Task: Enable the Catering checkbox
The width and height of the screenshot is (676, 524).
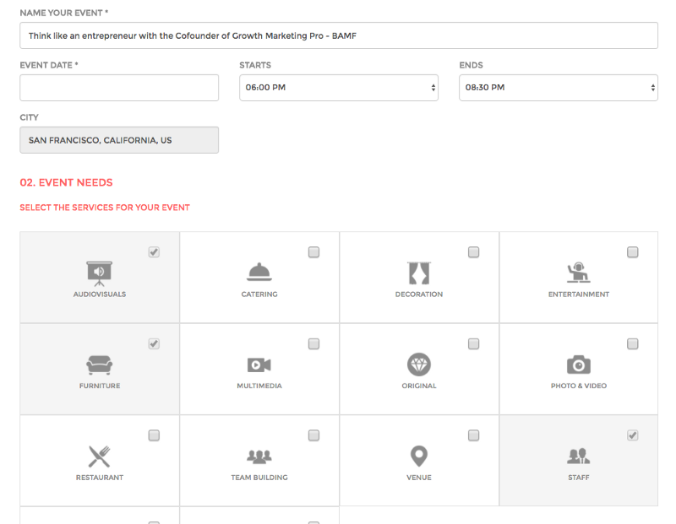Action: pos(313,252)
